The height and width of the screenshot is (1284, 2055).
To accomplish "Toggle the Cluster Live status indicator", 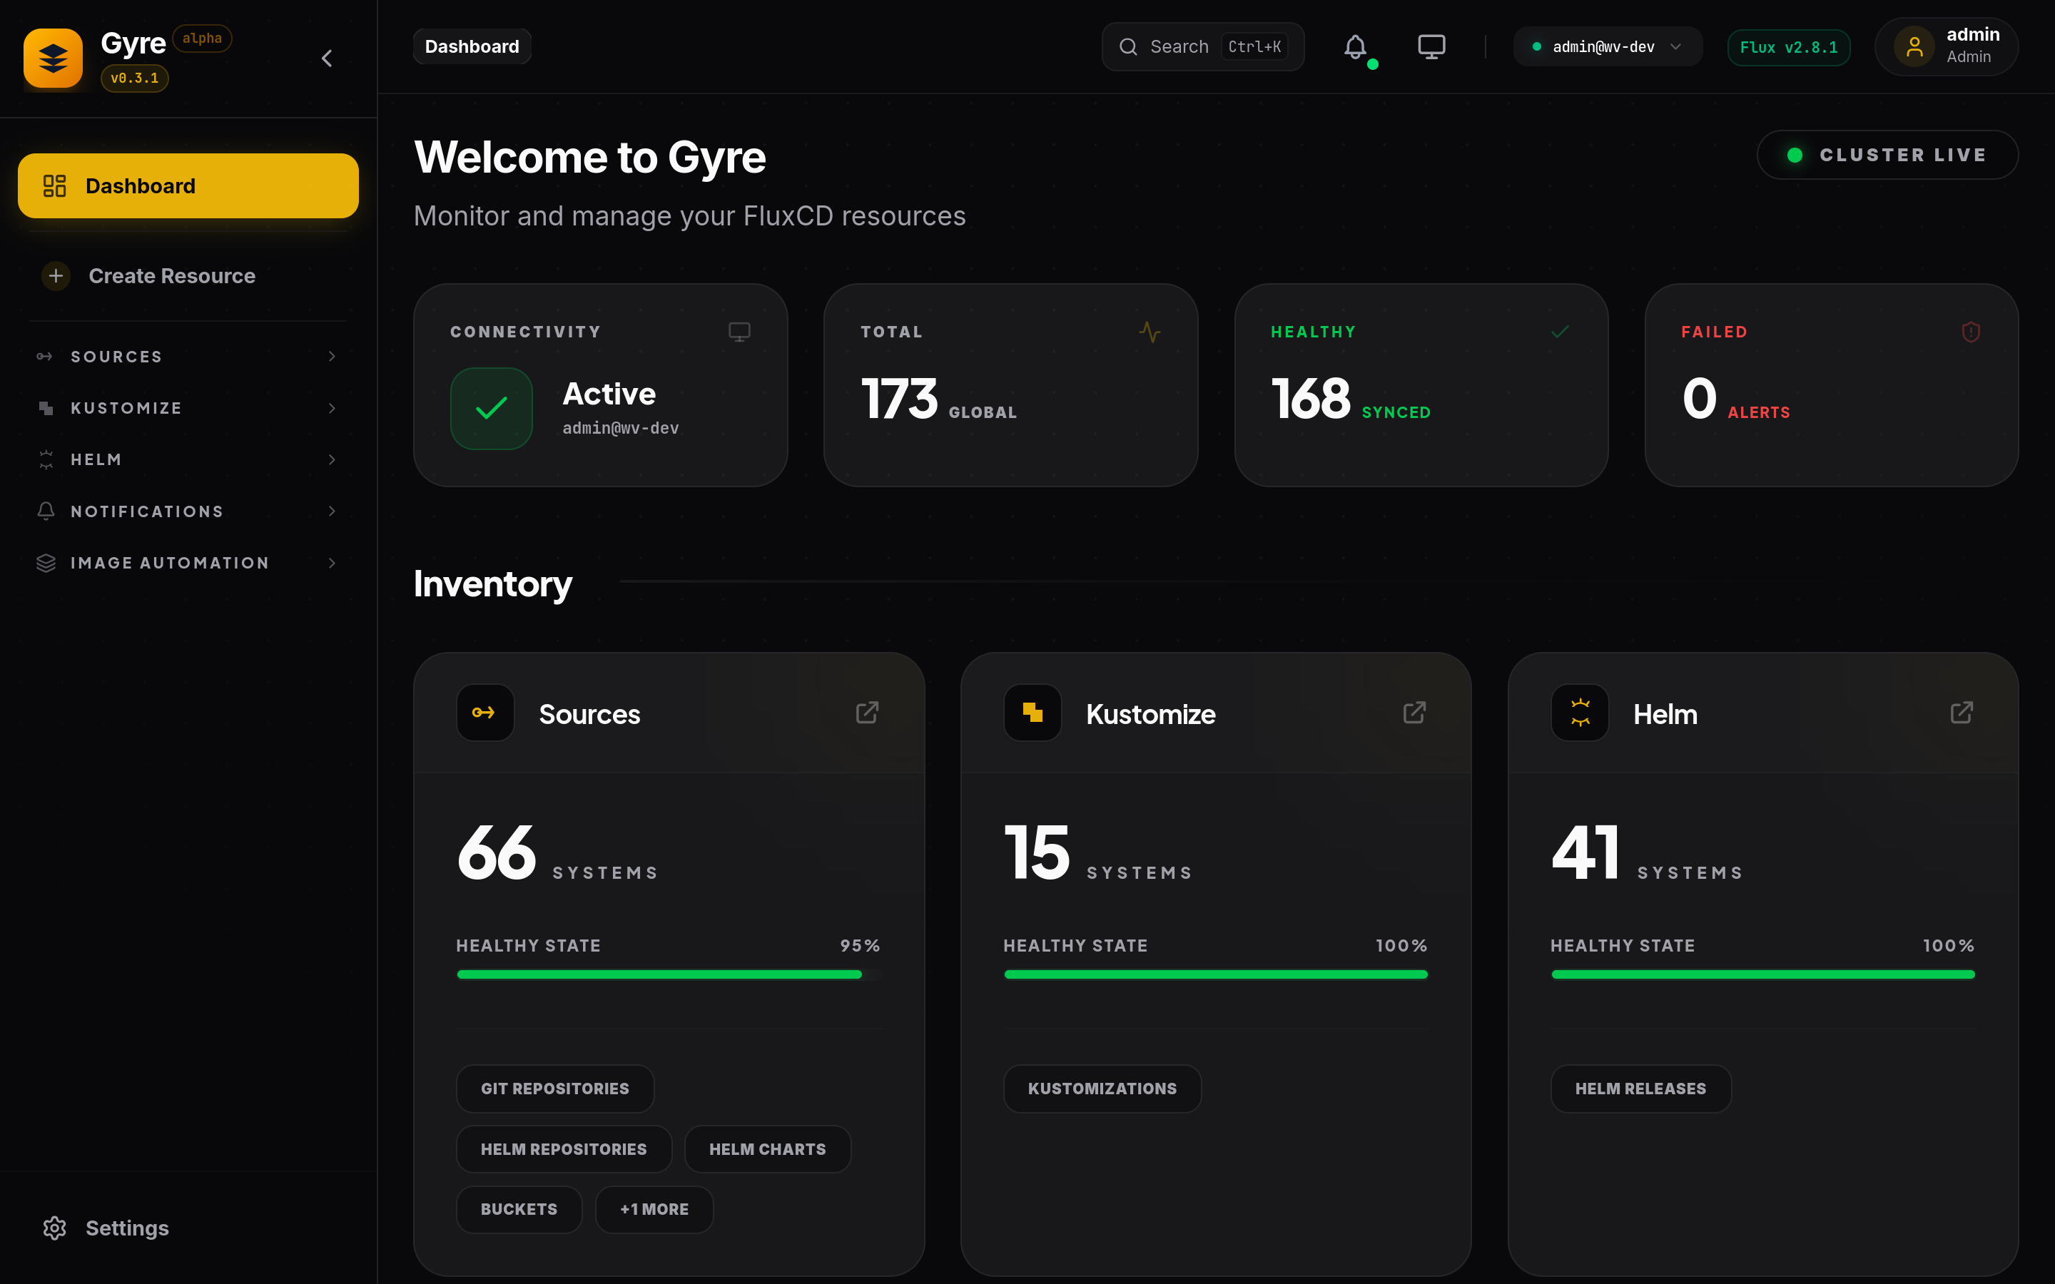I will tap(1887, 155).
